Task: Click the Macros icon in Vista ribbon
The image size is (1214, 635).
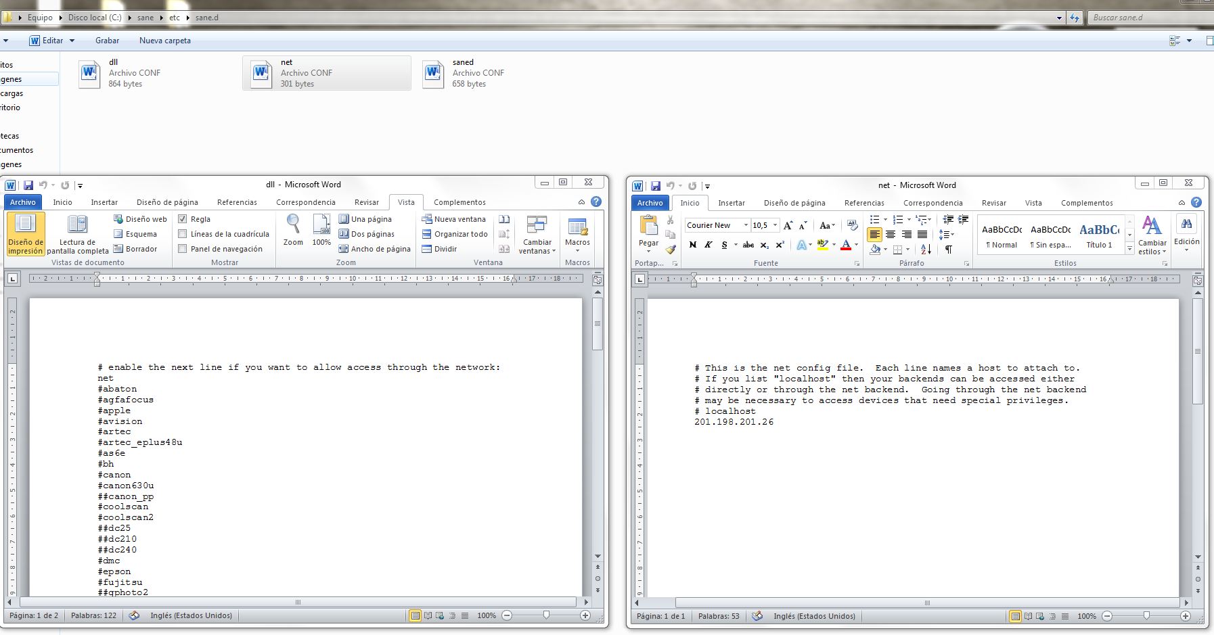Action: point(577,227)
